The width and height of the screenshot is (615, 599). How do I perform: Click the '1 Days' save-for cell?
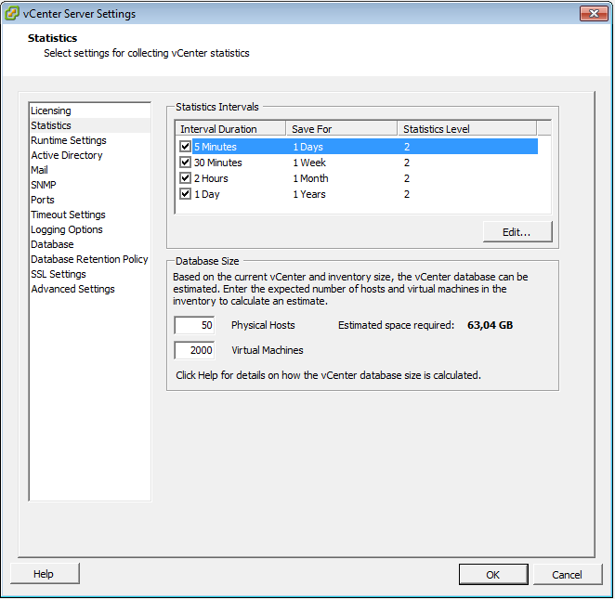point(308,147)
